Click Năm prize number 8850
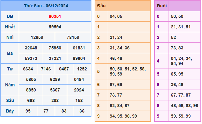The width and height of the screenshot is (202, 124). click(x=31, y=90)
